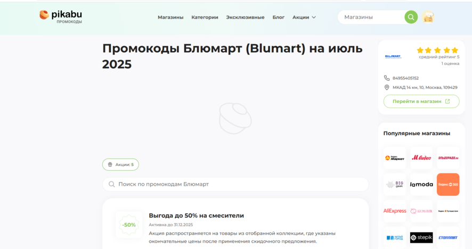Screen dimensions: 472x249
Task: Click the Популярные магазины heading
Action: tap(417, 133)
